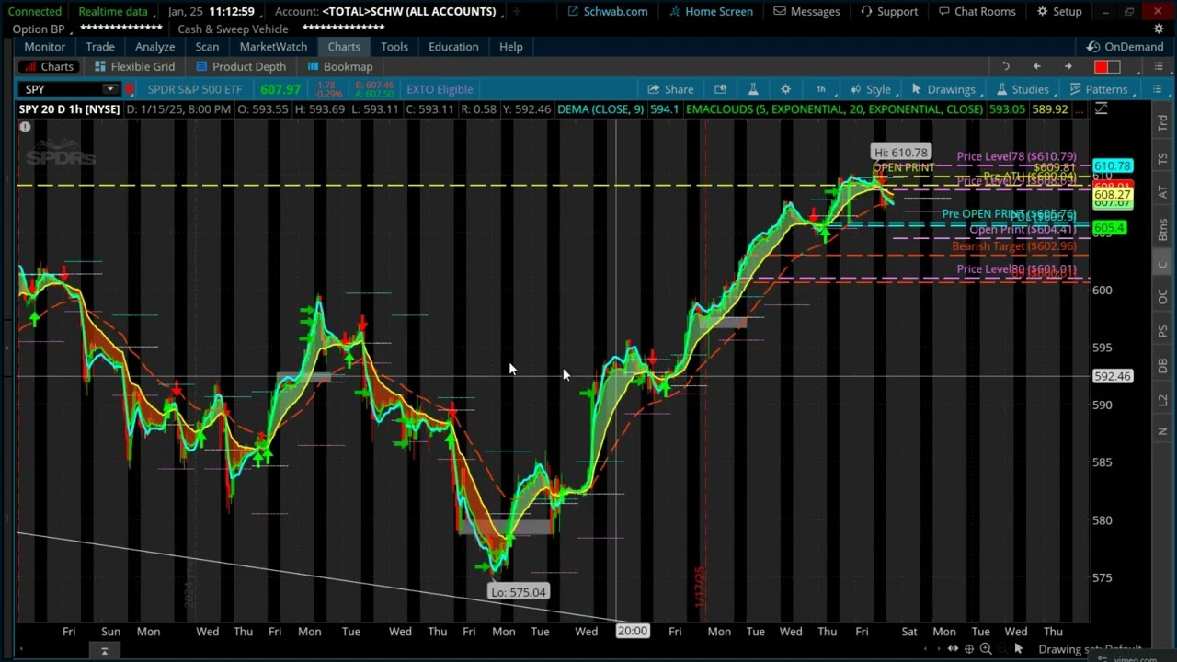Open the Trd right sidebar tab

point(1162,123)
